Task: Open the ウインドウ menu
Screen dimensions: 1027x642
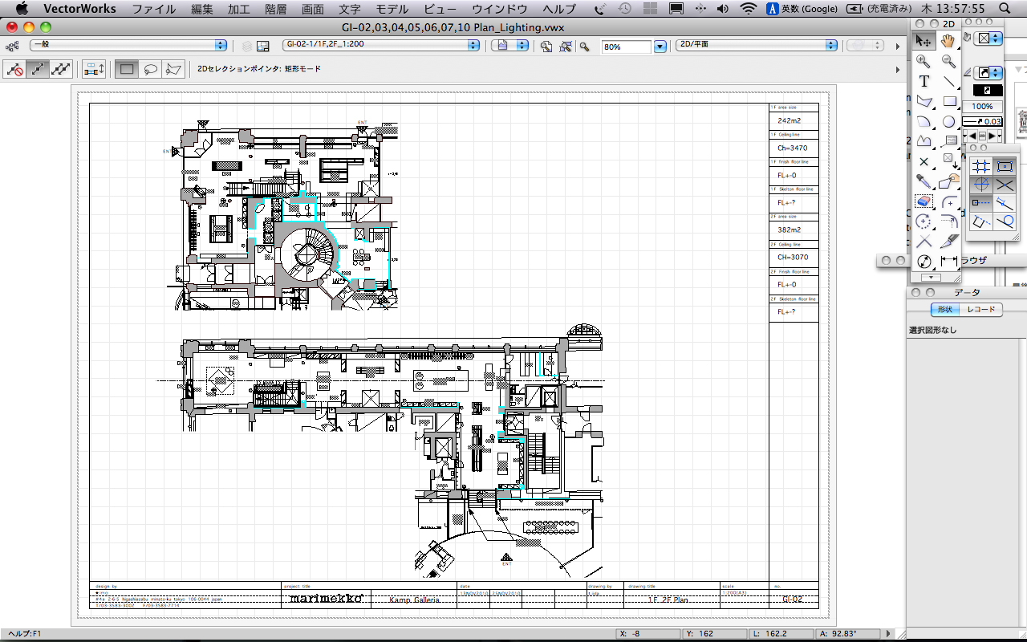Action: click(x=500, y=9)
